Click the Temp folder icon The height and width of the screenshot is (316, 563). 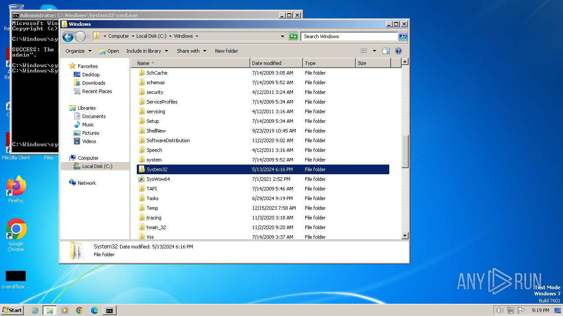click(142, 208)
